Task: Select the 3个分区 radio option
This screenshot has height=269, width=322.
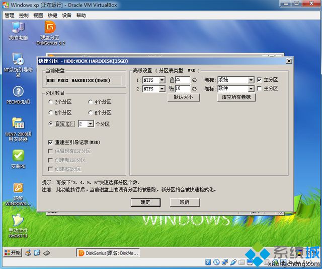Action: click(x=51, y=101)
